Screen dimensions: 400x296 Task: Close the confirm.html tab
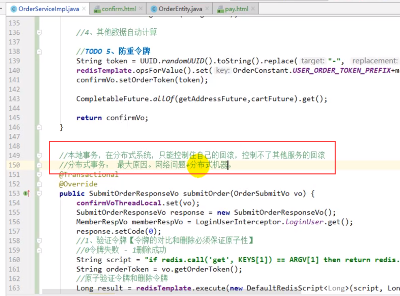pyautogui.click(x=140, y=9)
